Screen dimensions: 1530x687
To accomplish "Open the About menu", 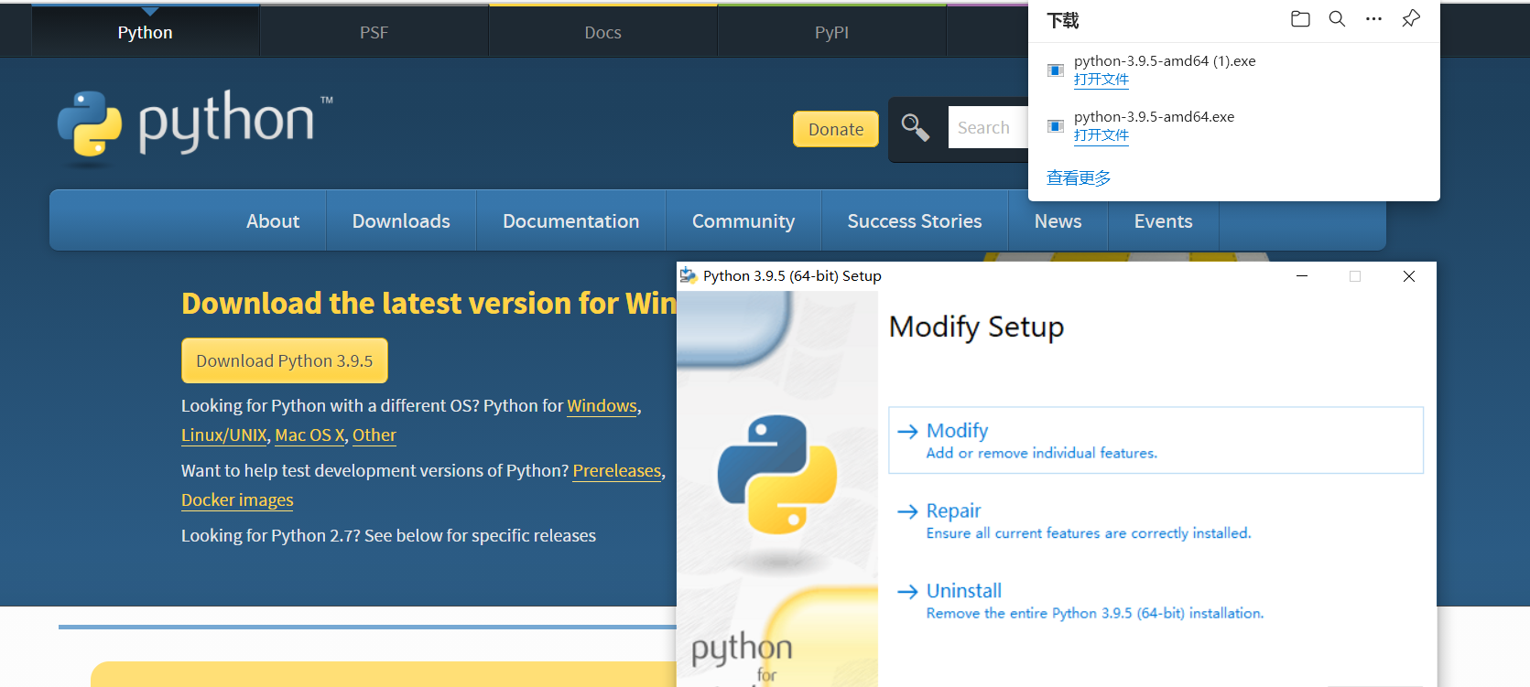I will point(273,221).
